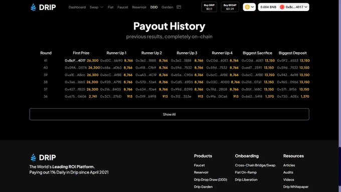This screenshot has width=341, height=192.
Task: Click round 38 Runner Up 3 address 0xCd5...69D5
Action: coord(182,82)
